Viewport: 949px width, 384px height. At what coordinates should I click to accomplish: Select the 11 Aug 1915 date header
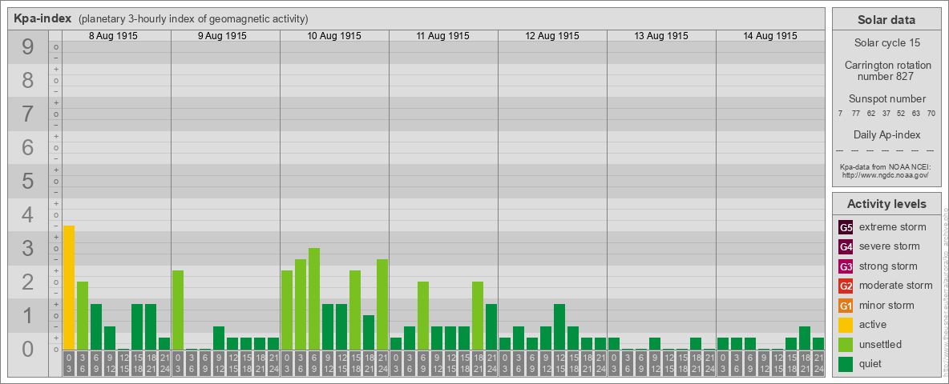pos(443,36)
